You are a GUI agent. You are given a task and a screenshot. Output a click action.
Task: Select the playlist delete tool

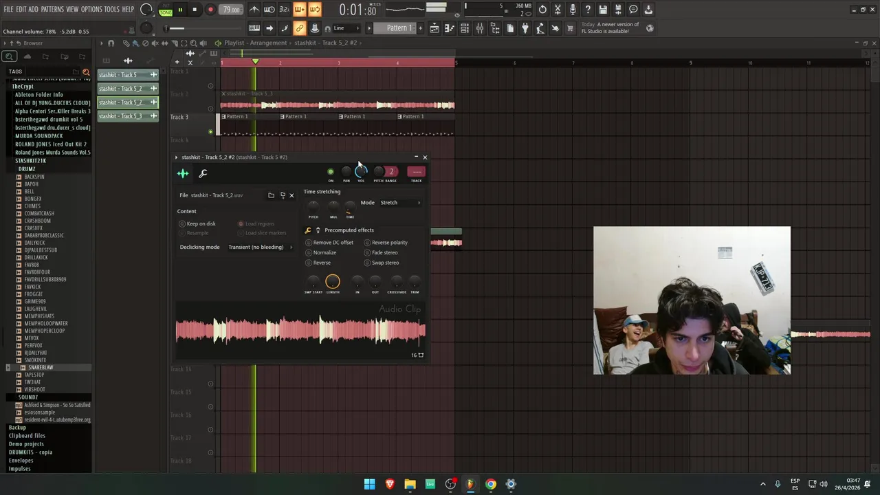(145, 43)
